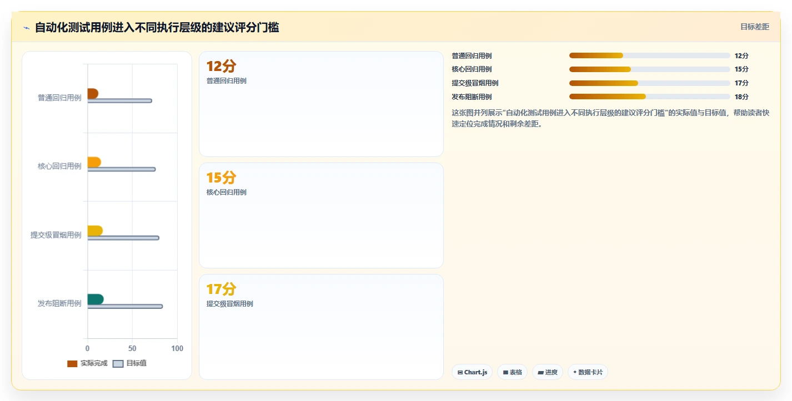Click 提交级冒烟用例 label in the progress list
Screen dimensions: 792x401
[x=475, y=83]
